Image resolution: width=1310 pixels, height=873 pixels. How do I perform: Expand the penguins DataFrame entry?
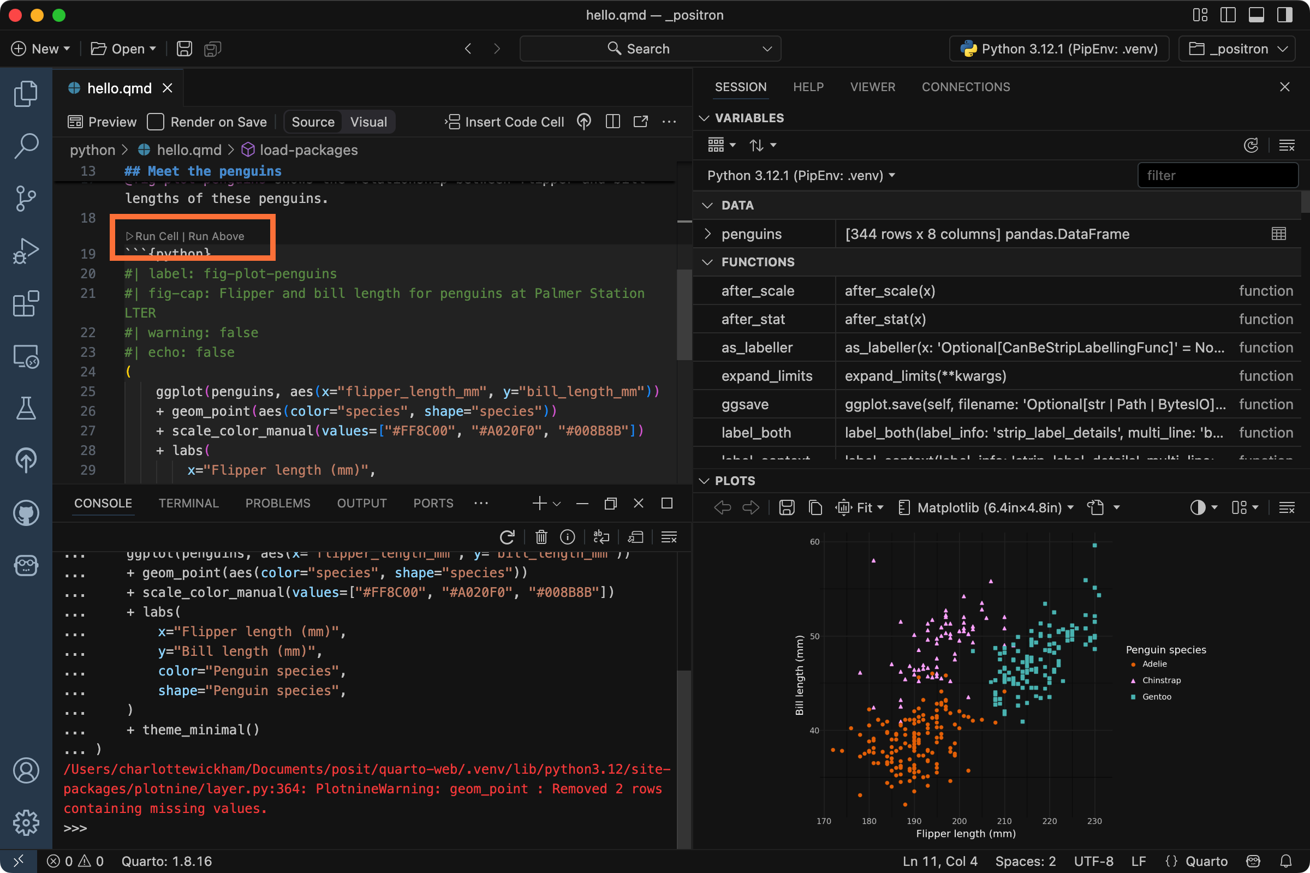(x=707, y=234)
